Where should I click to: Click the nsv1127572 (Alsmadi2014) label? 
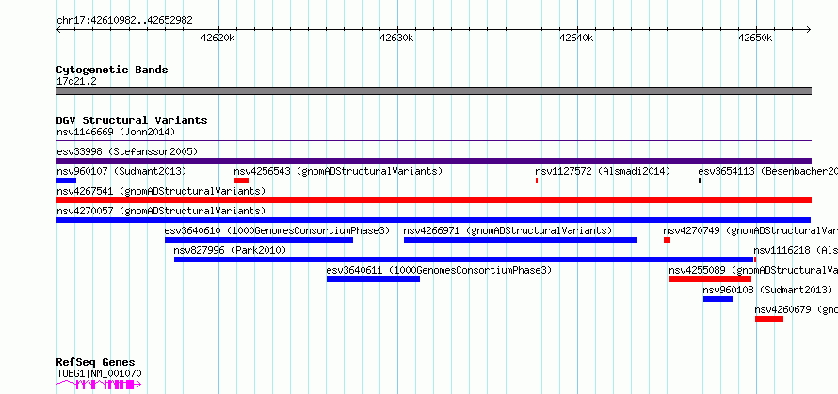603,171
